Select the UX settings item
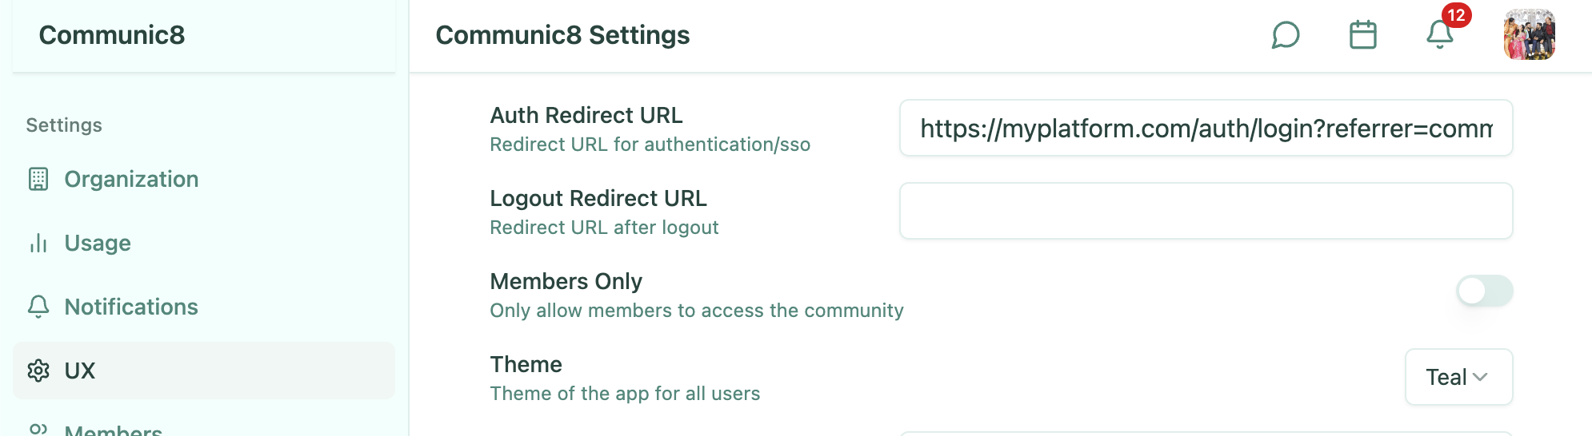Image resolution: width=1592 pixels, height=436 pixels. coord(80,371)
